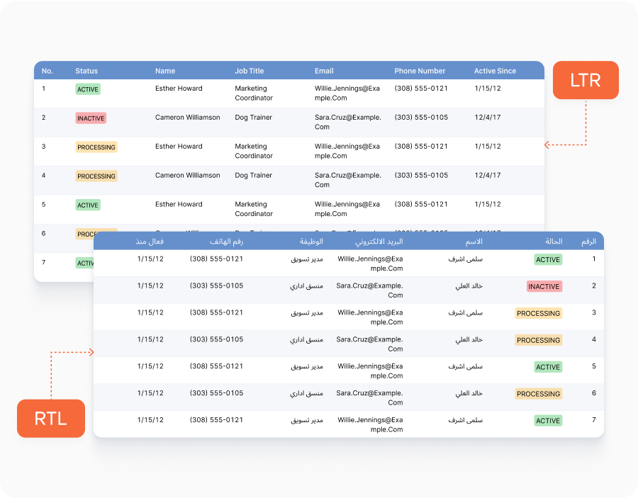Select PROCESSING badge in row 6 of Arabic table
This screenshot has width=638, height=498.
[x=538, y=394]
